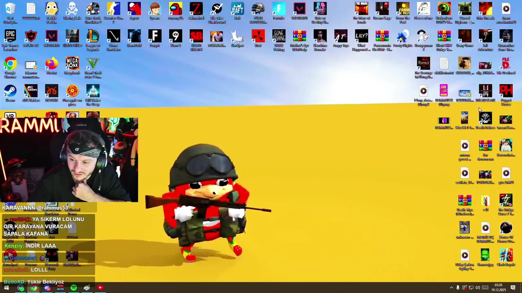
Task: Open Clash Royale desktop icon
Action: click(x=506, y=258)
